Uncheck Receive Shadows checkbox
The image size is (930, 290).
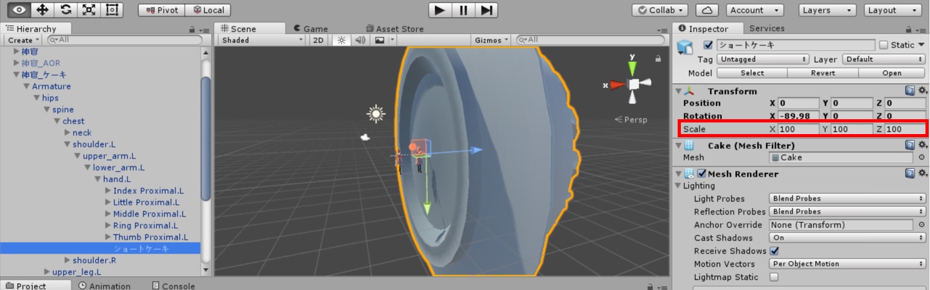(x=774, y=251)
